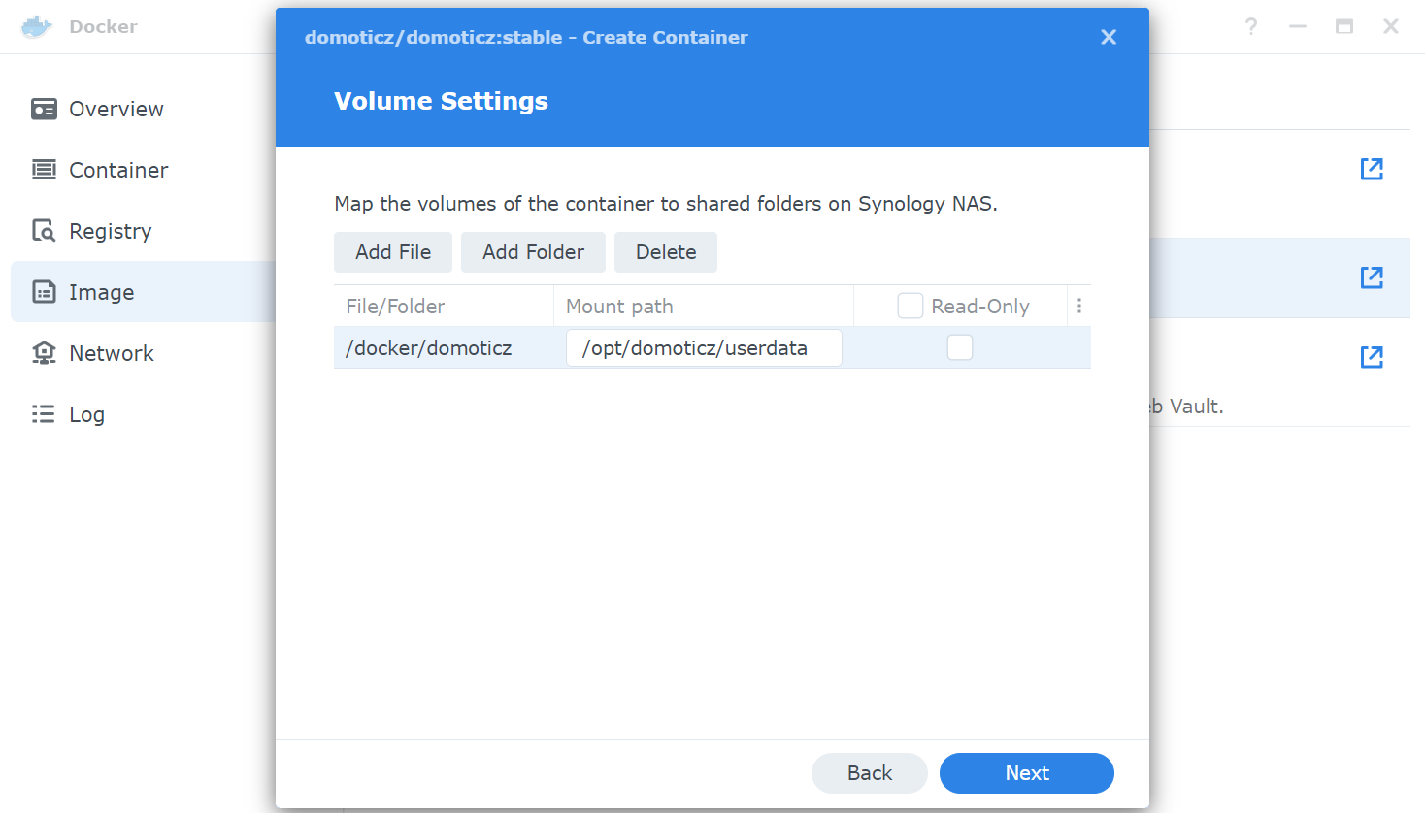Open the column options three-dot menu
This screenshot has height=813, width=1425.
1079,306
